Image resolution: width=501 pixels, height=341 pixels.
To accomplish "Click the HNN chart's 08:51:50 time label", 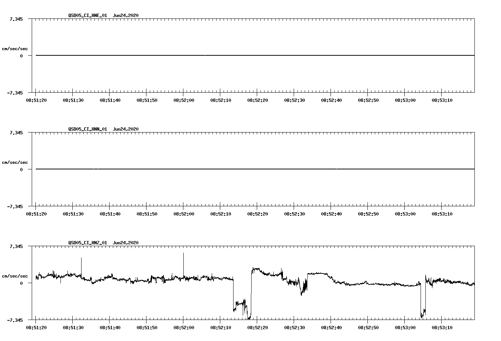I will (147, 214).
